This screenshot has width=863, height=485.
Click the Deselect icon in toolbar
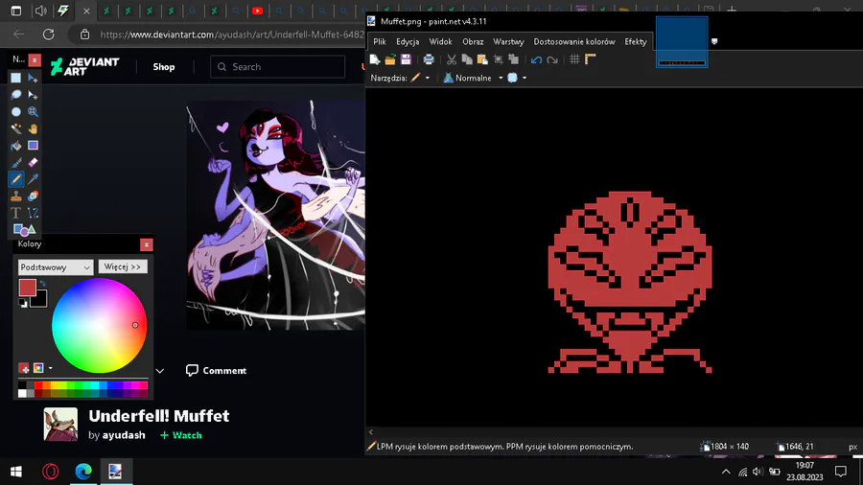click(x=514, y=59)
